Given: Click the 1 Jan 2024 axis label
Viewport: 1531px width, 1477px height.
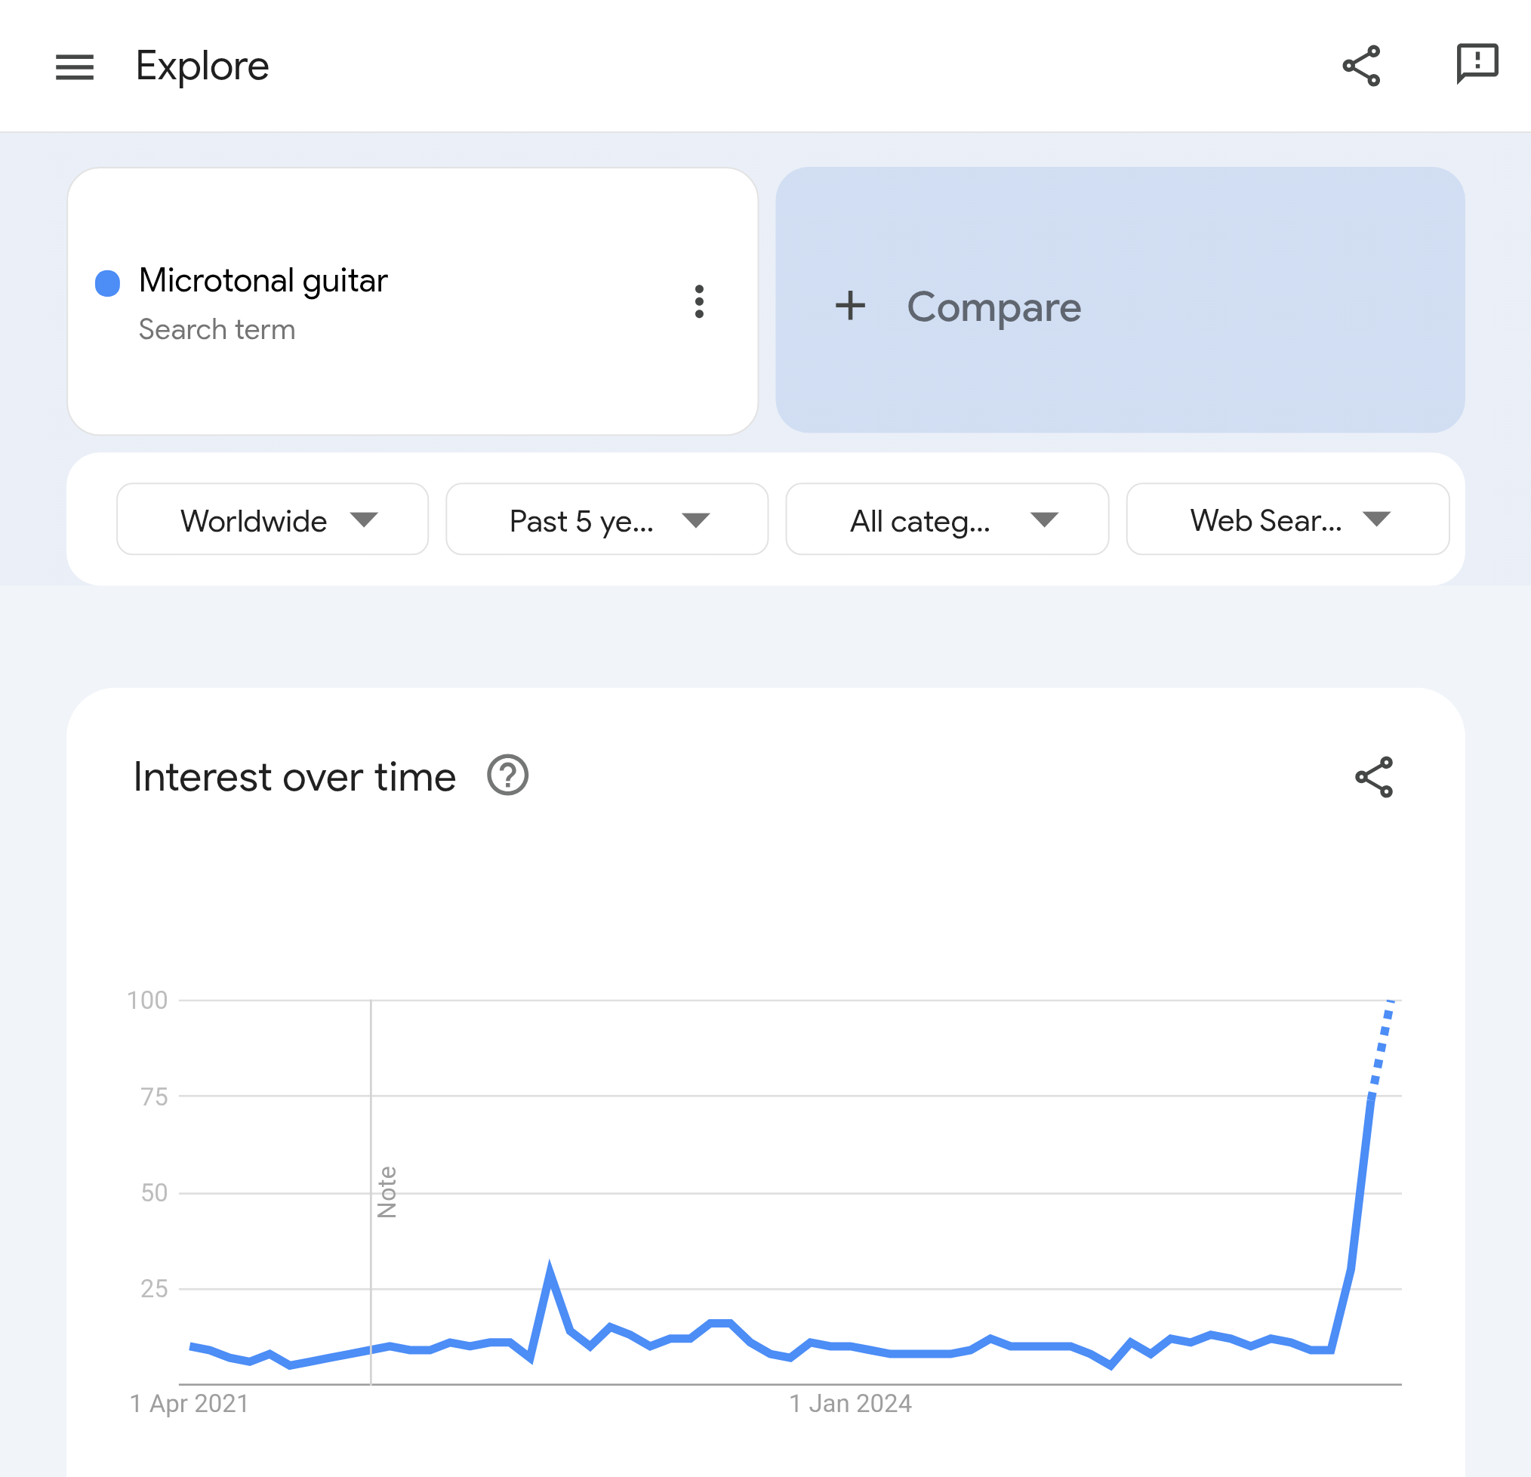Looking at the screenshot, I should coord(851,1405).
